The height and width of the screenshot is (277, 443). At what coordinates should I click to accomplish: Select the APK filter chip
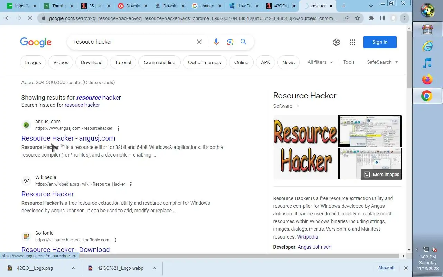[x=265, y=62]
